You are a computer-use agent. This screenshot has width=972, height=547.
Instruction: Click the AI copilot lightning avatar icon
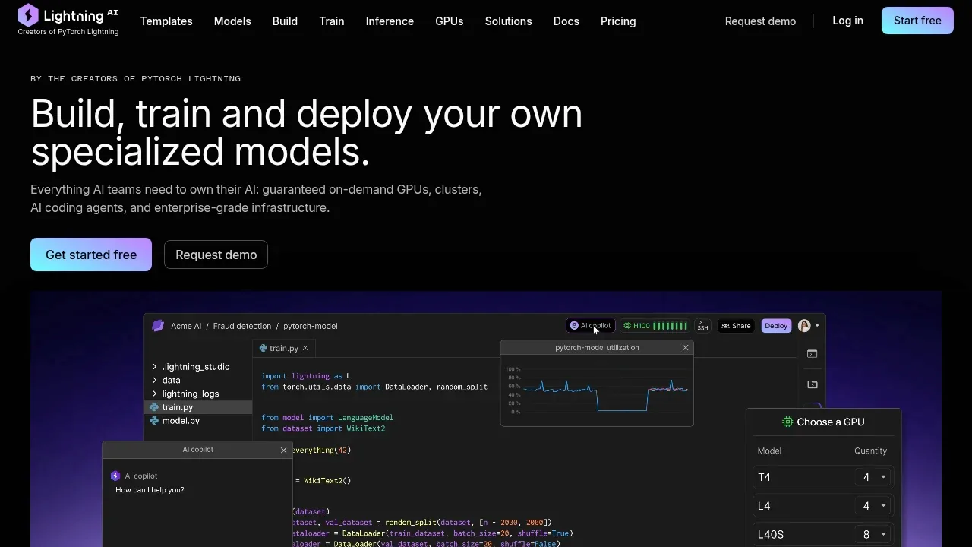pos(115,476)
